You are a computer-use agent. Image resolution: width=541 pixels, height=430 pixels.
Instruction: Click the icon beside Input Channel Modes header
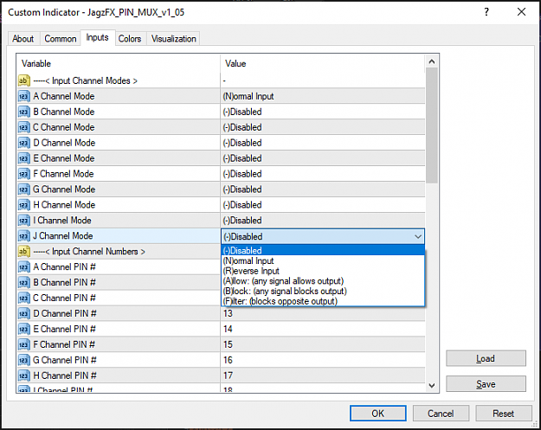24,80
